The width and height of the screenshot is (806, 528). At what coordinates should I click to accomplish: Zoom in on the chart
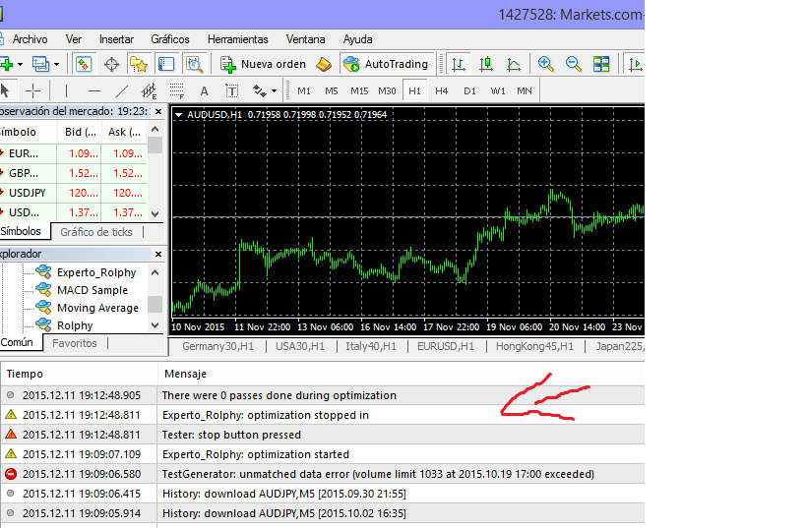pos(546,64)
